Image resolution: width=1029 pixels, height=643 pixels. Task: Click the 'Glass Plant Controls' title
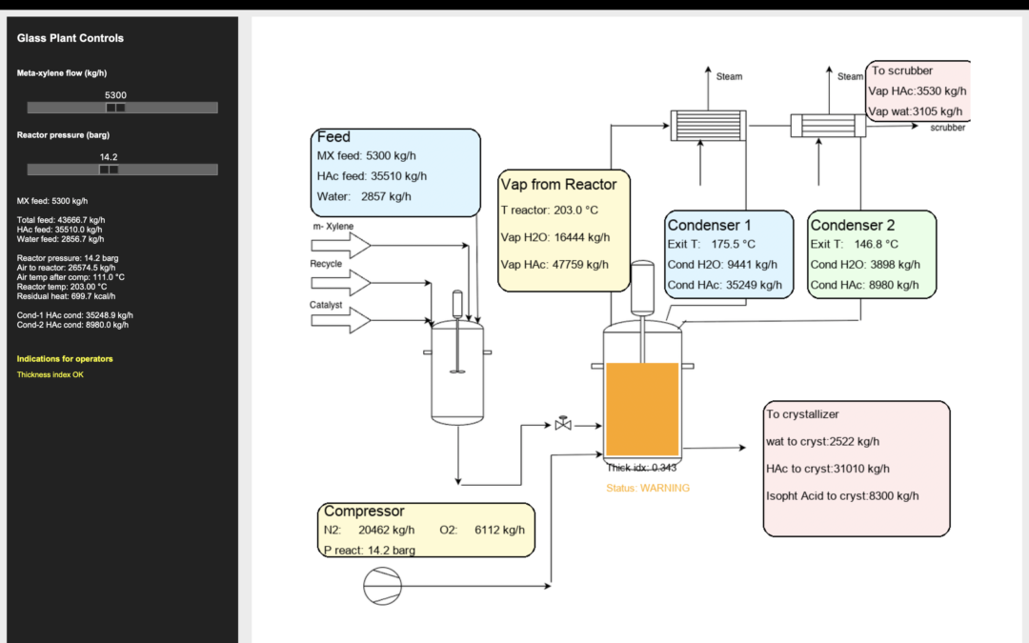pyautogui.click(x=71, y=38)
